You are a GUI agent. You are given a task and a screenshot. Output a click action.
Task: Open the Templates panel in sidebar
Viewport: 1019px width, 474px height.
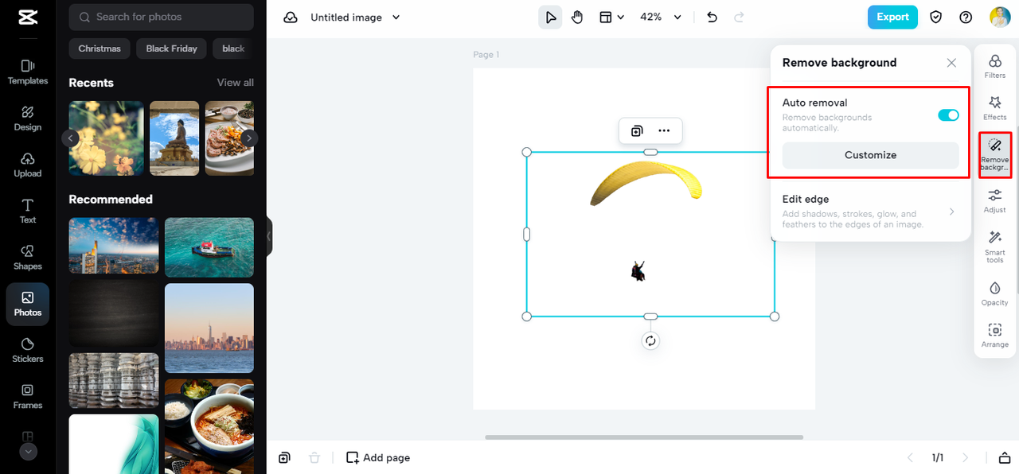coord(28,72)
